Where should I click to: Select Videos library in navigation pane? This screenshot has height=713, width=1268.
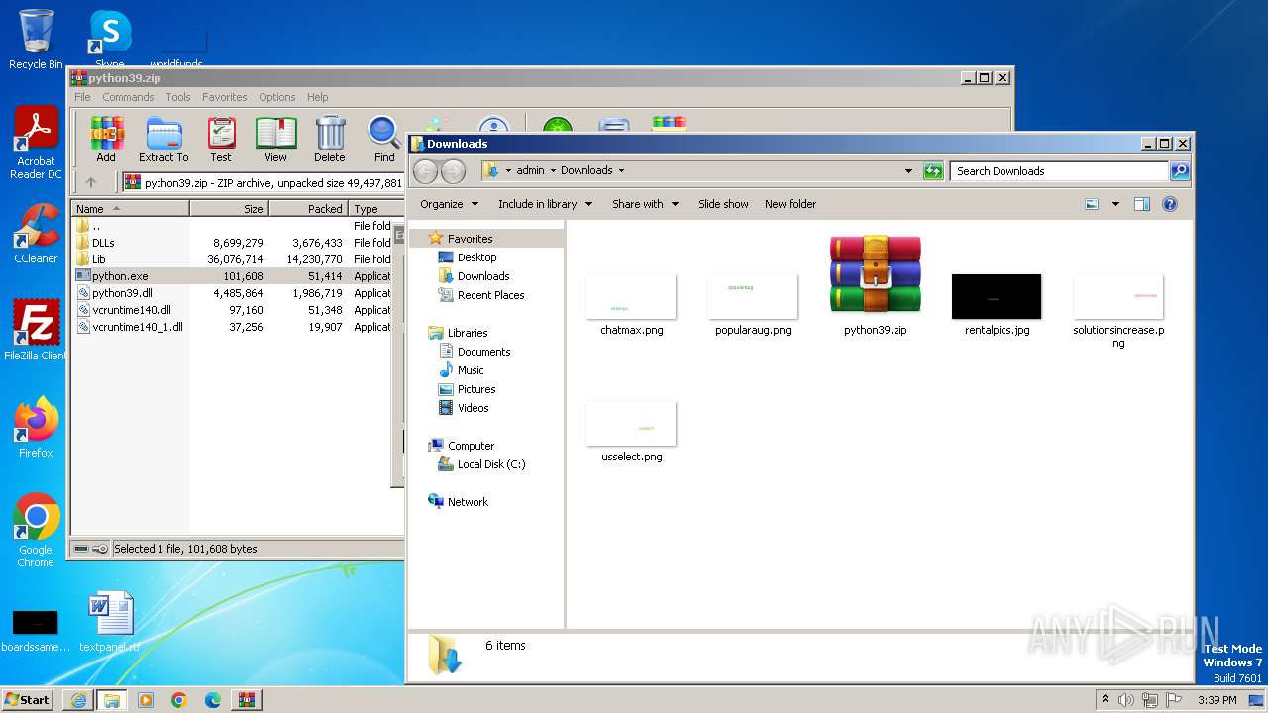(473, 408)
